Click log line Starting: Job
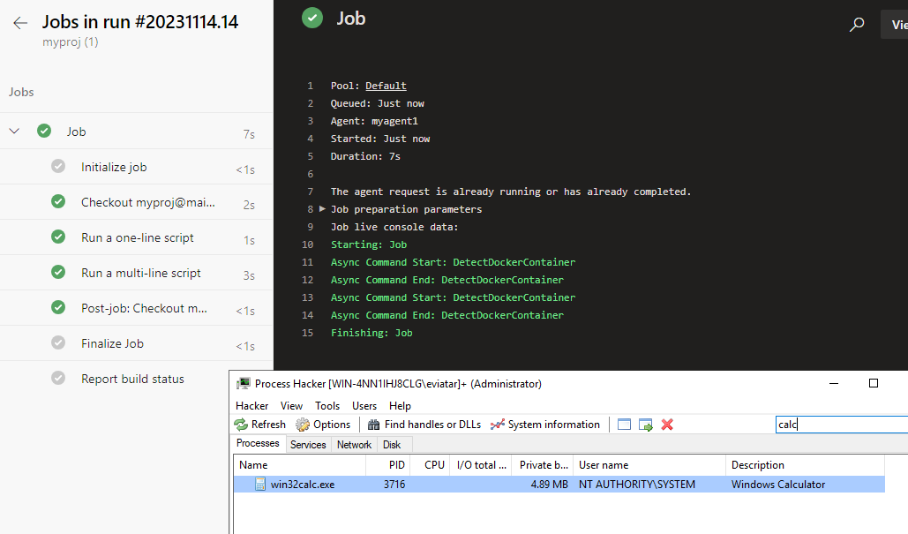The width and height of the screenshot is (908, 534). (x=368, y=244)
